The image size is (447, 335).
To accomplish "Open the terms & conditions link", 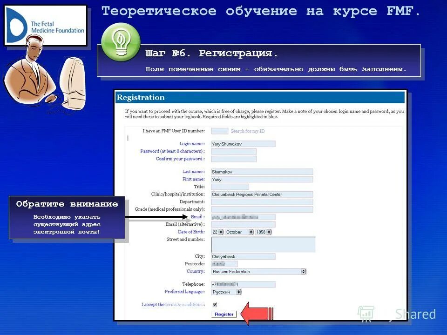I will (x=184, y=304).
